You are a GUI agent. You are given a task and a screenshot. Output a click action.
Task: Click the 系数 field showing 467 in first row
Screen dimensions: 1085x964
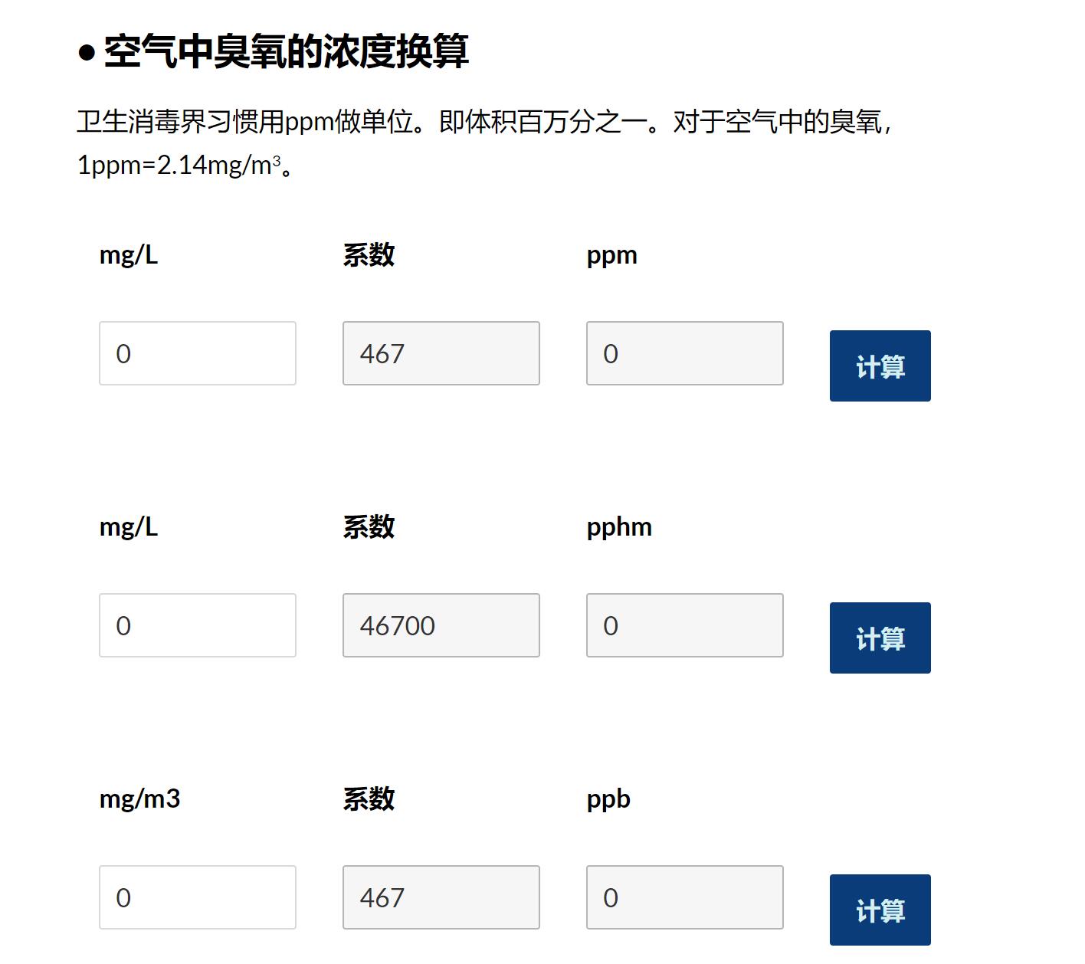tap(441, 353)
